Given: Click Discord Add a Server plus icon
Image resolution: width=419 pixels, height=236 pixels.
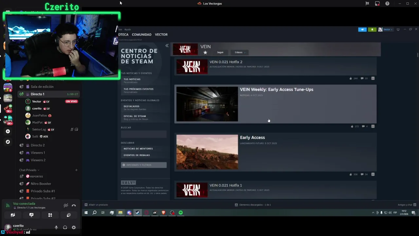Looking at the screenshot, I should [8, 131].
